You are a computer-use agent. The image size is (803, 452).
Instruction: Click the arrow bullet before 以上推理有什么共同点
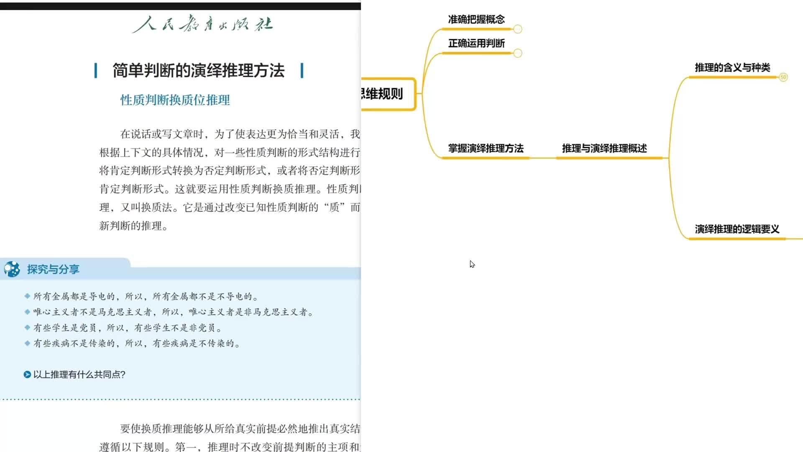[27, 375]
